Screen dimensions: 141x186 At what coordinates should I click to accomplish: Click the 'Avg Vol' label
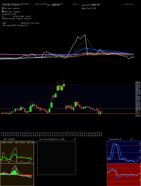(x=91, y=5)
